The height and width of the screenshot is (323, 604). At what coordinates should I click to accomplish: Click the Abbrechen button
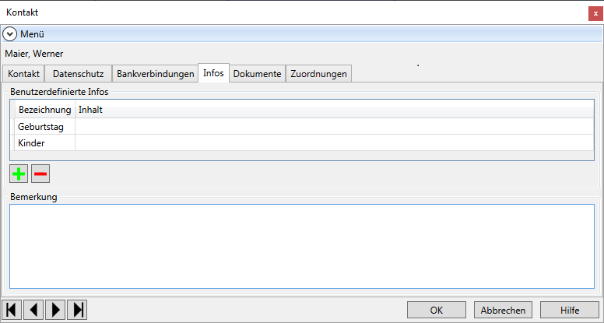[x=503, y=310]
